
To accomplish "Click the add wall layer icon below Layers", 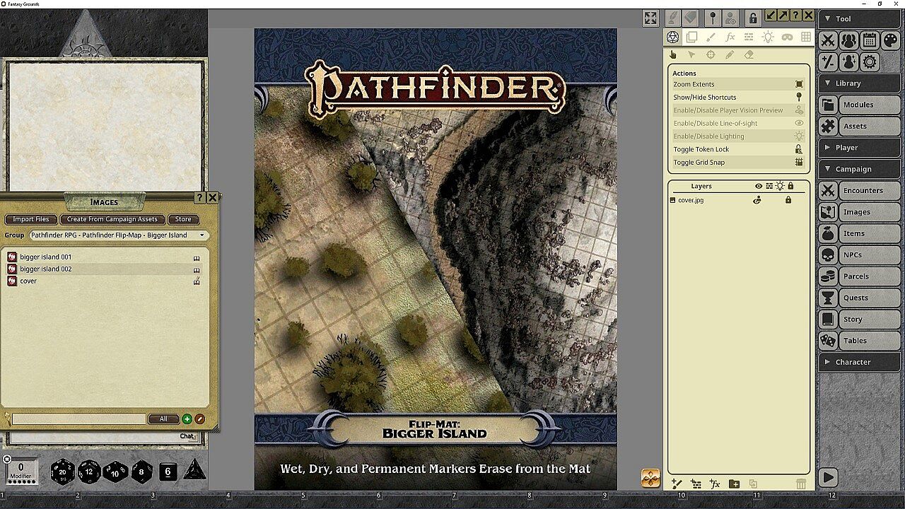I will pos(696,484).
